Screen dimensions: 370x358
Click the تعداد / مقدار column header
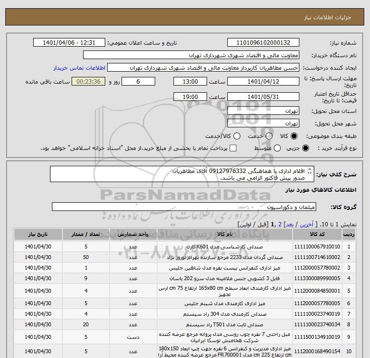coord(86,235)
